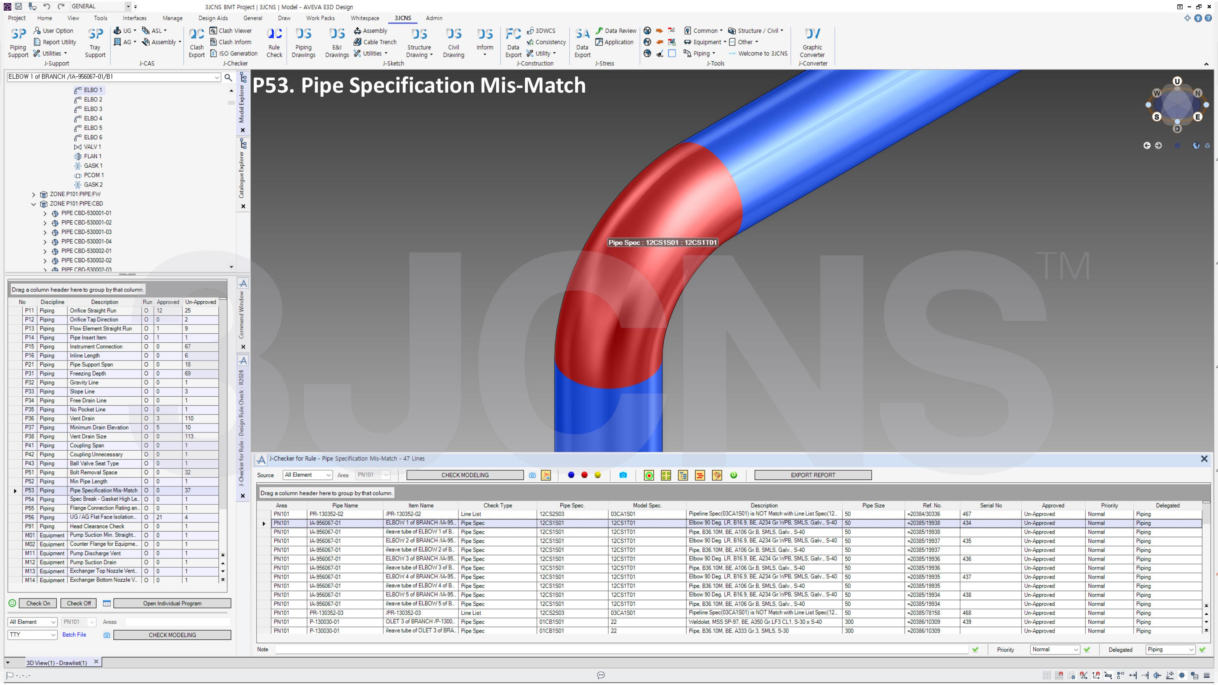
Task: Switch to the Work Packs tab
Action: [320, 18]
